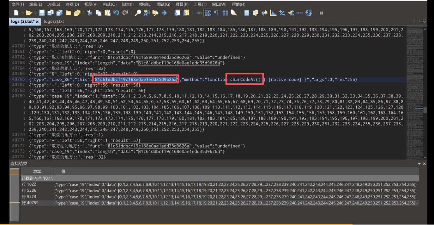Click the Paste clipboard icon
The width and height of the screenshot is (434, 225).
tap(107, 13)
